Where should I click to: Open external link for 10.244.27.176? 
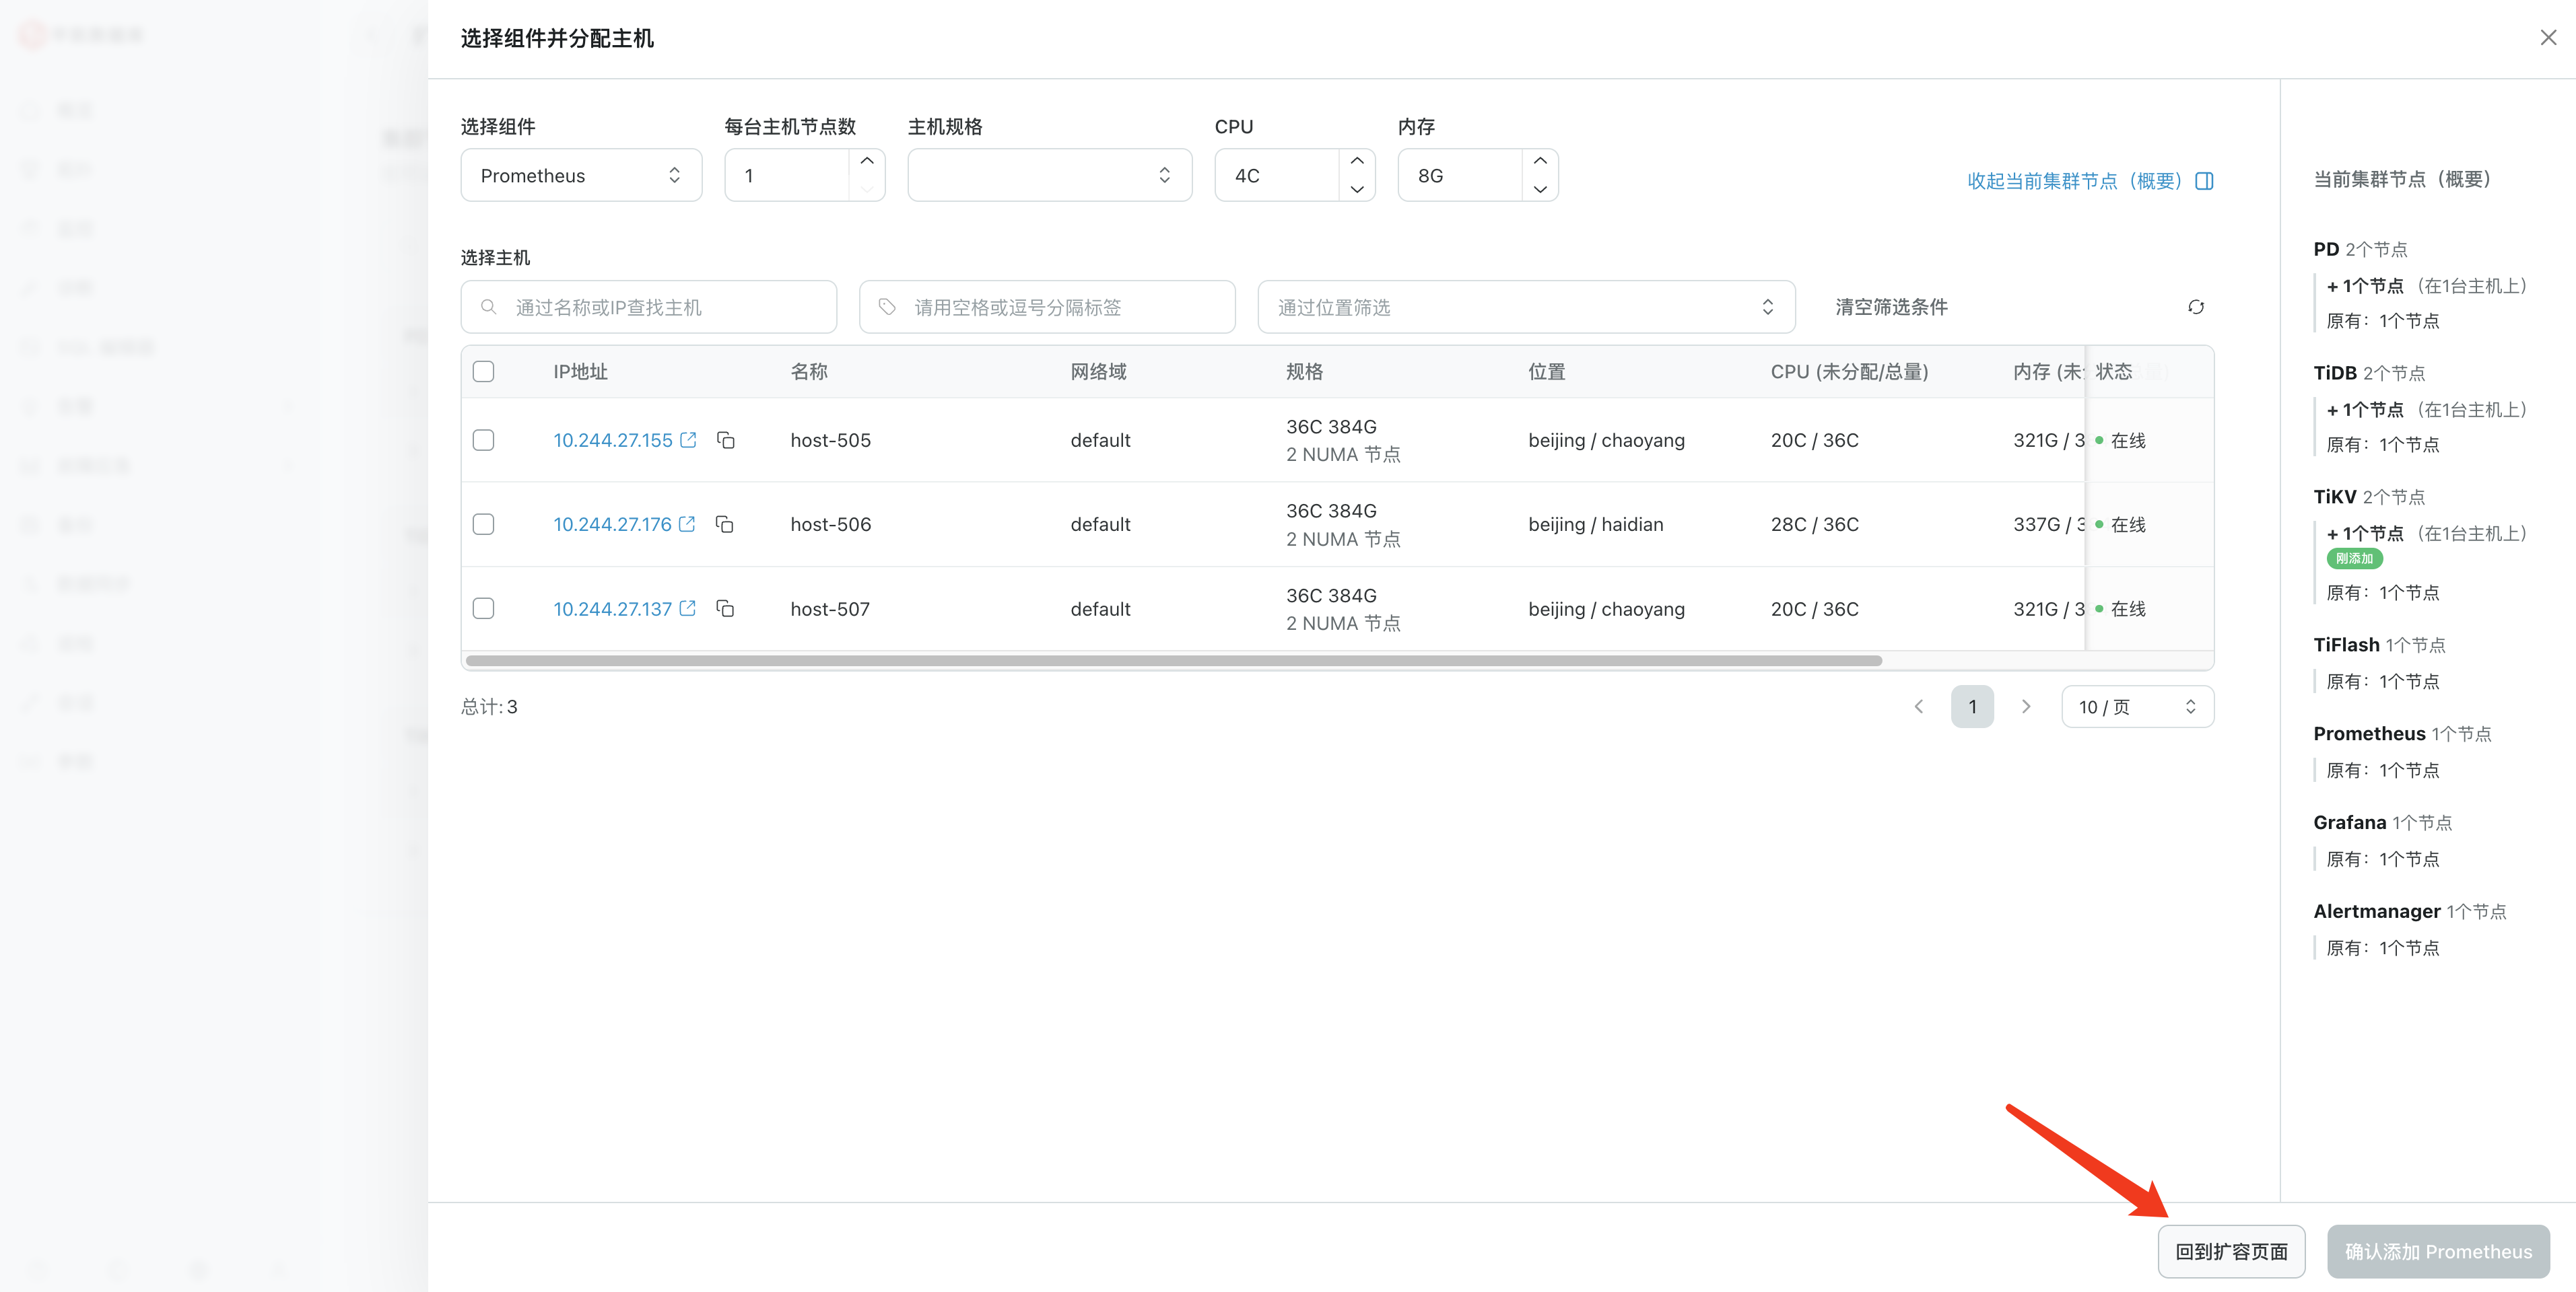click(687, 525)
